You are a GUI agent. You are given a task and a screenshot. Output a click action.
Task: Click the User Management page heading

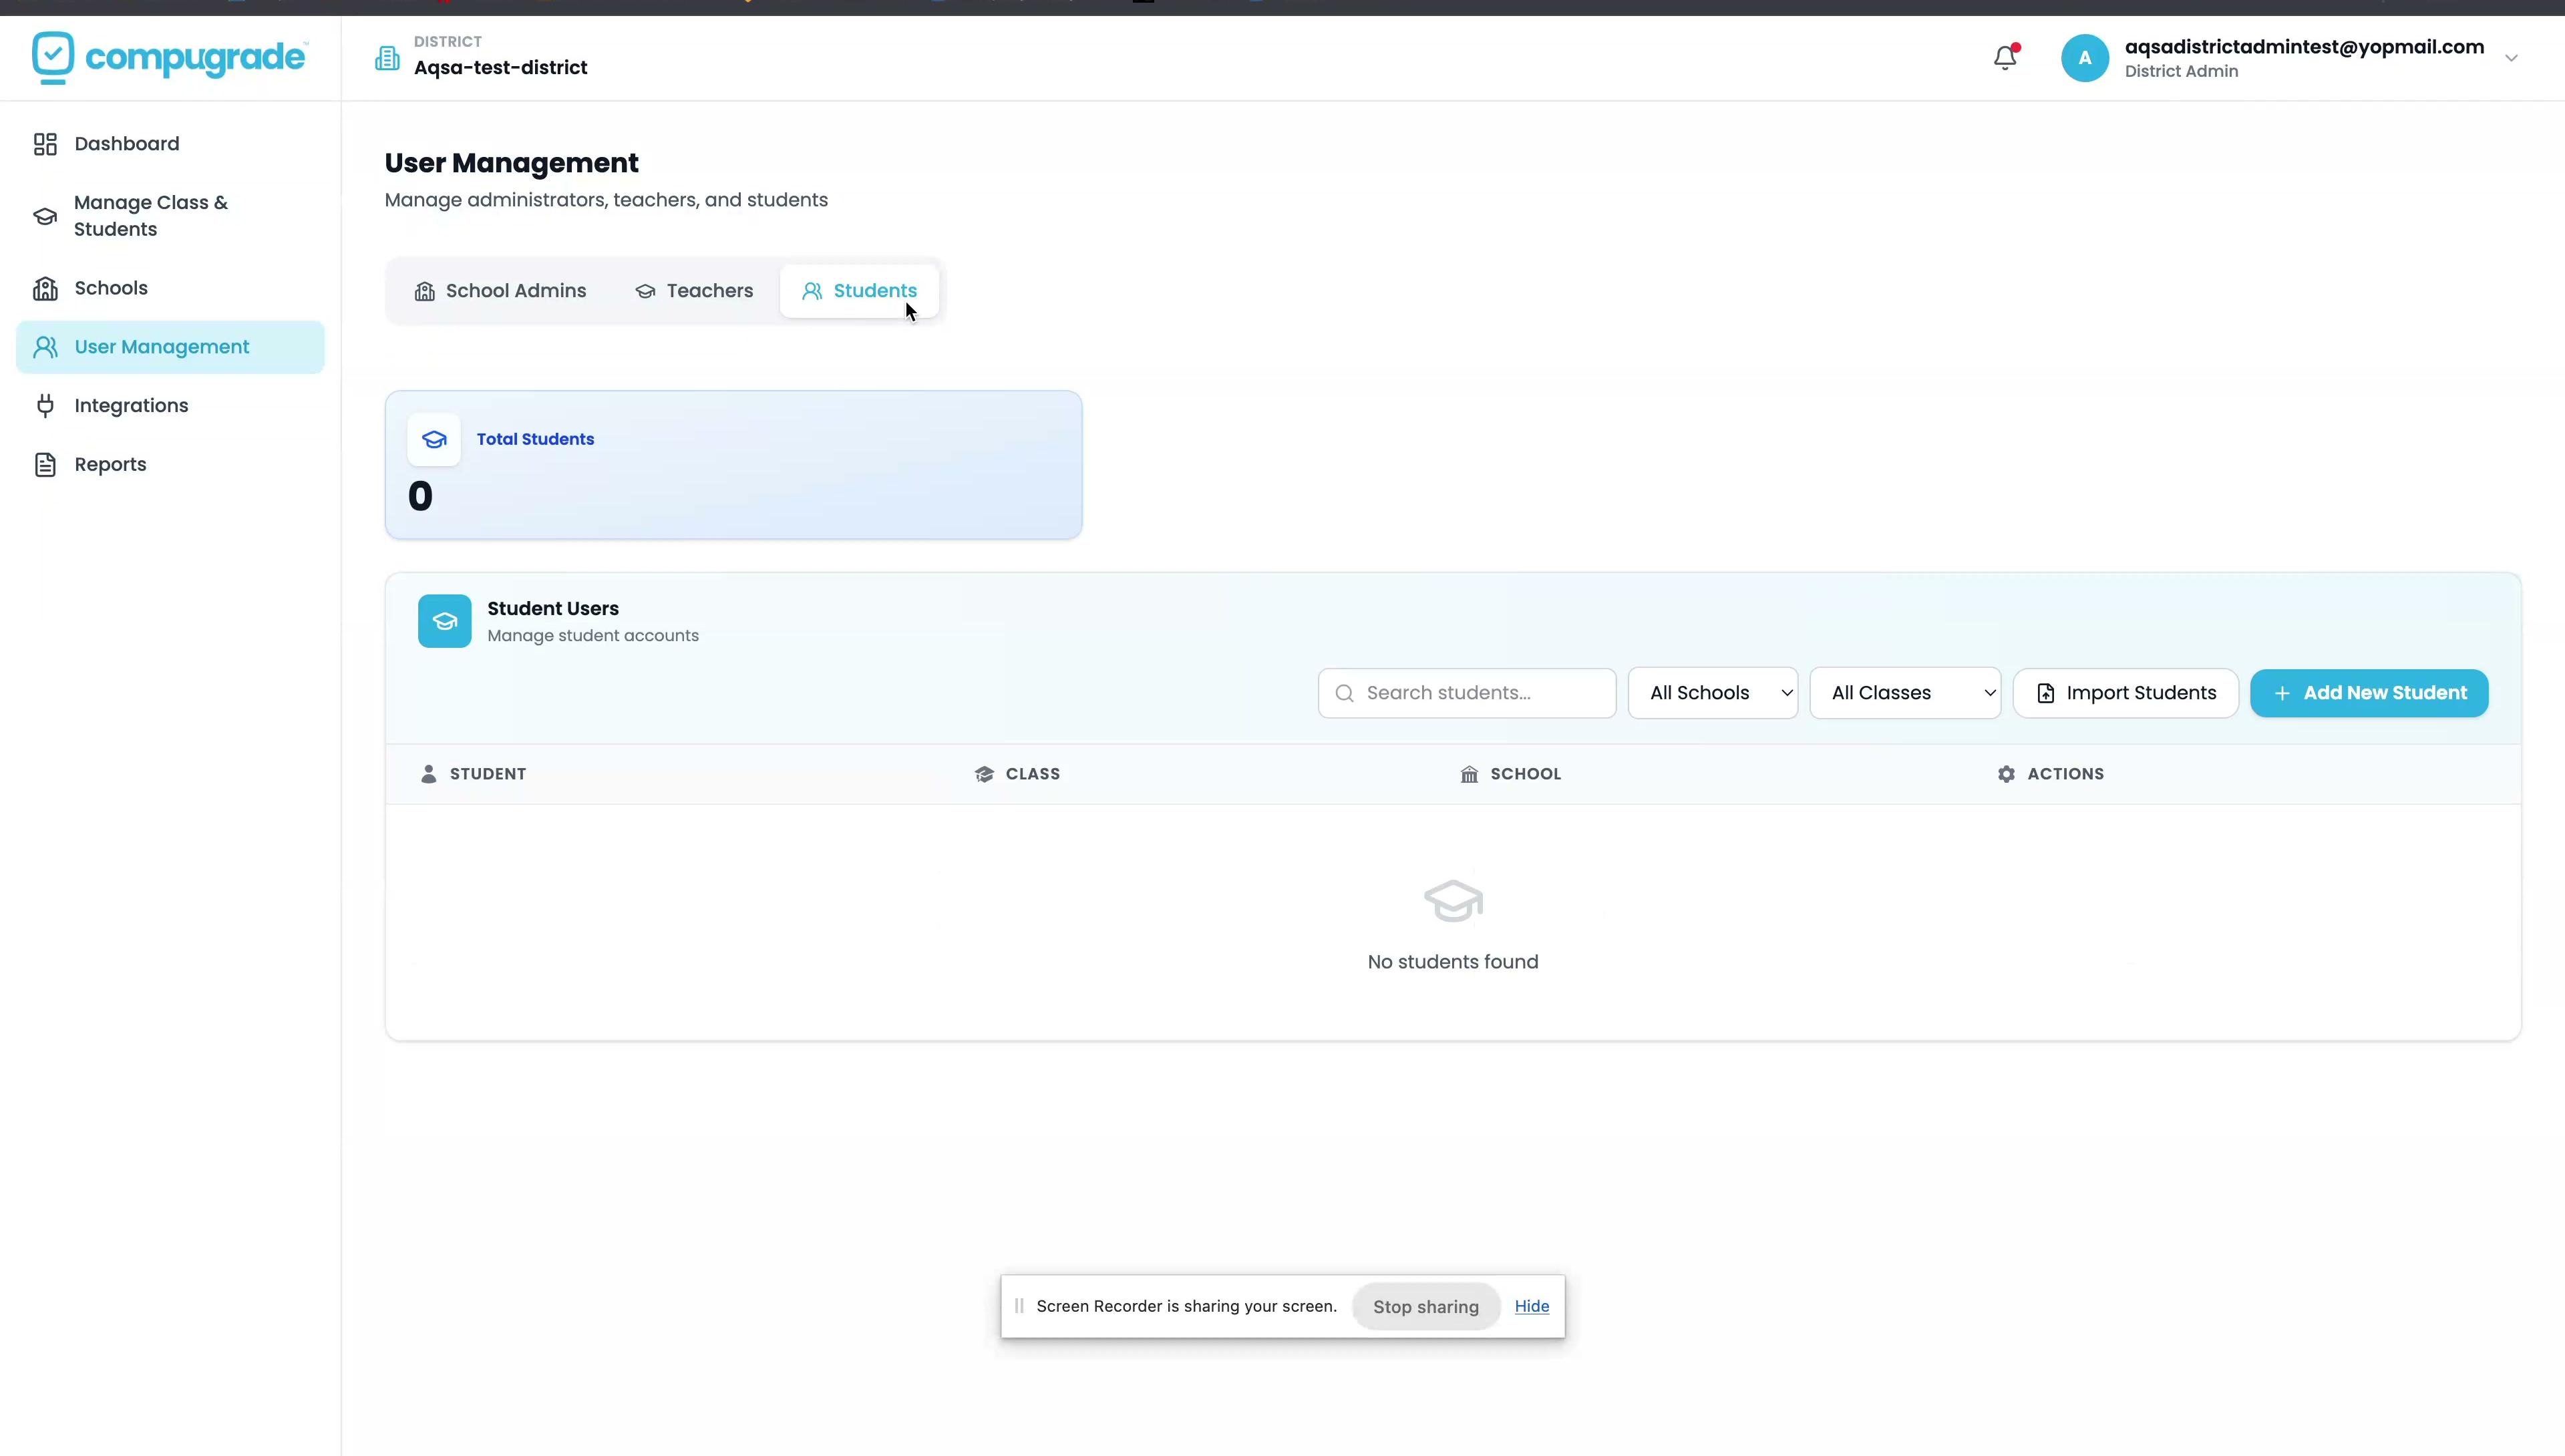pyautogui.click(x=512, y=163)
